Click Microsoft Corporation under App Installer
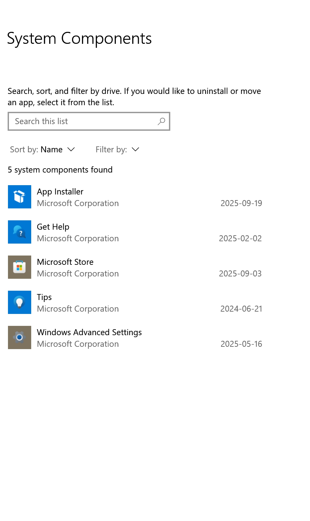The height and width of the screenshot is (521, 310). tap(78, 203)
